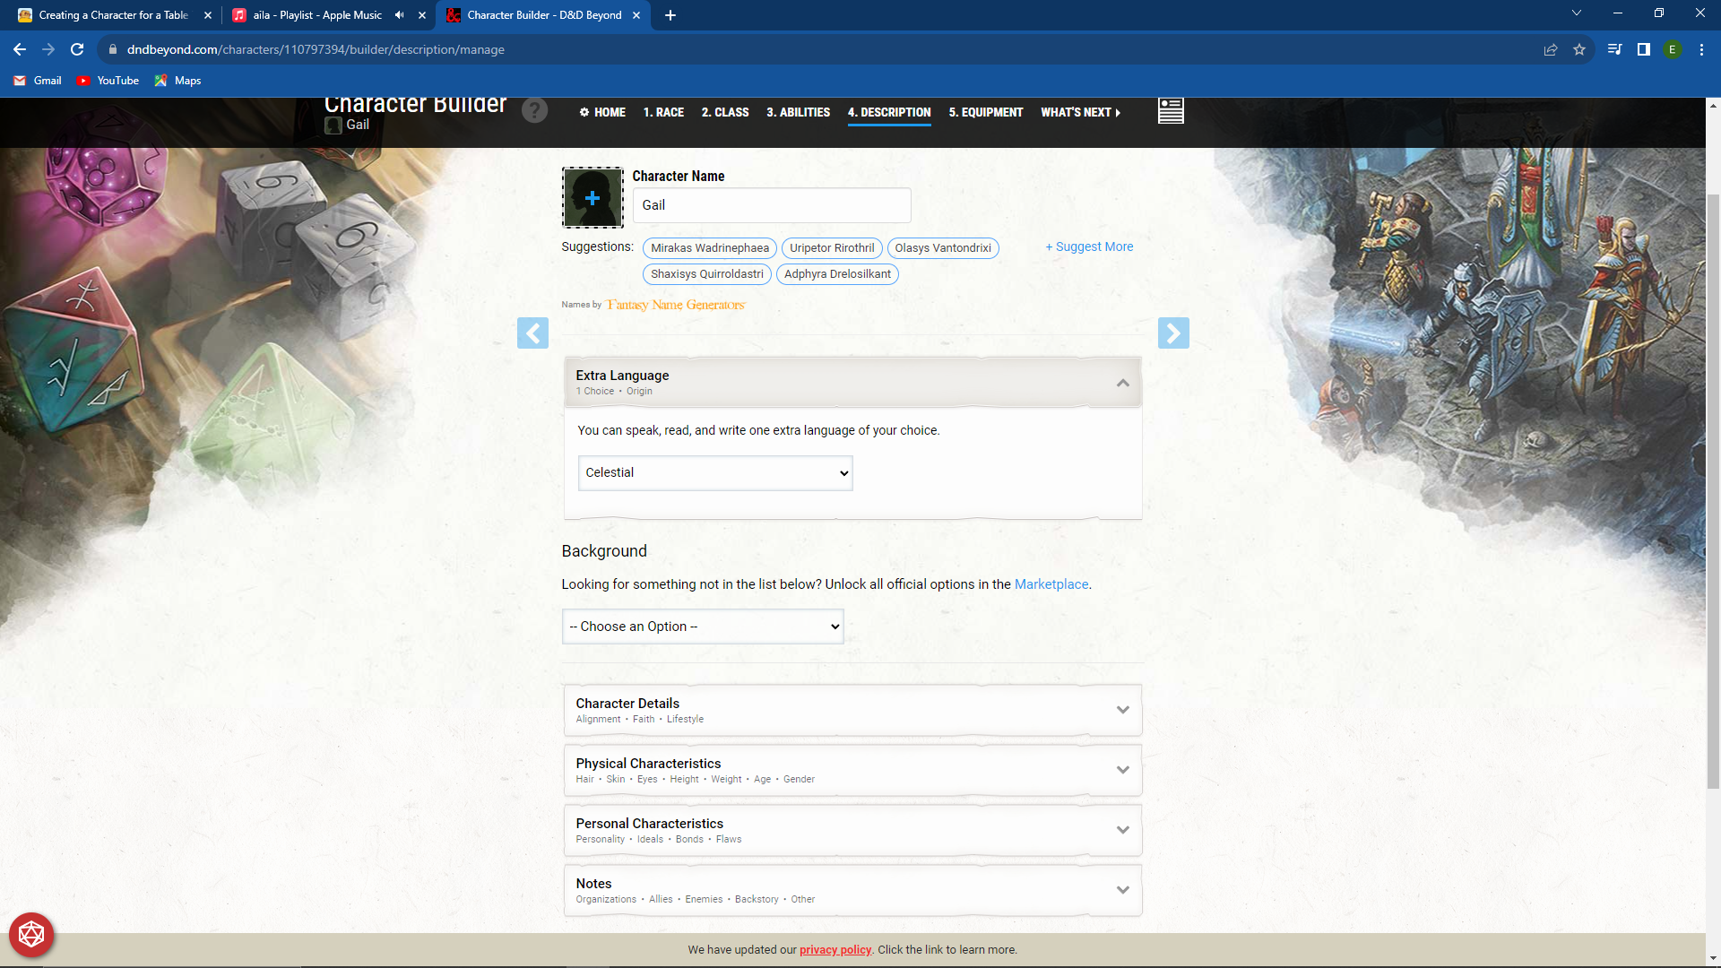Click the left blue navigation arrow
The height and width of the screenshot is (968, 1721).
point(532,333)
